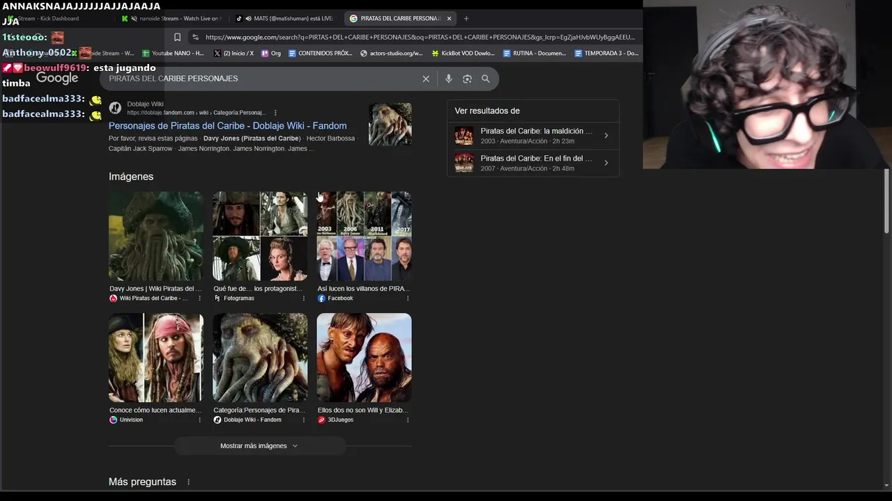The image size is (892, 501).
Task: Open options for Facebook image
Action: click(408, 299)
